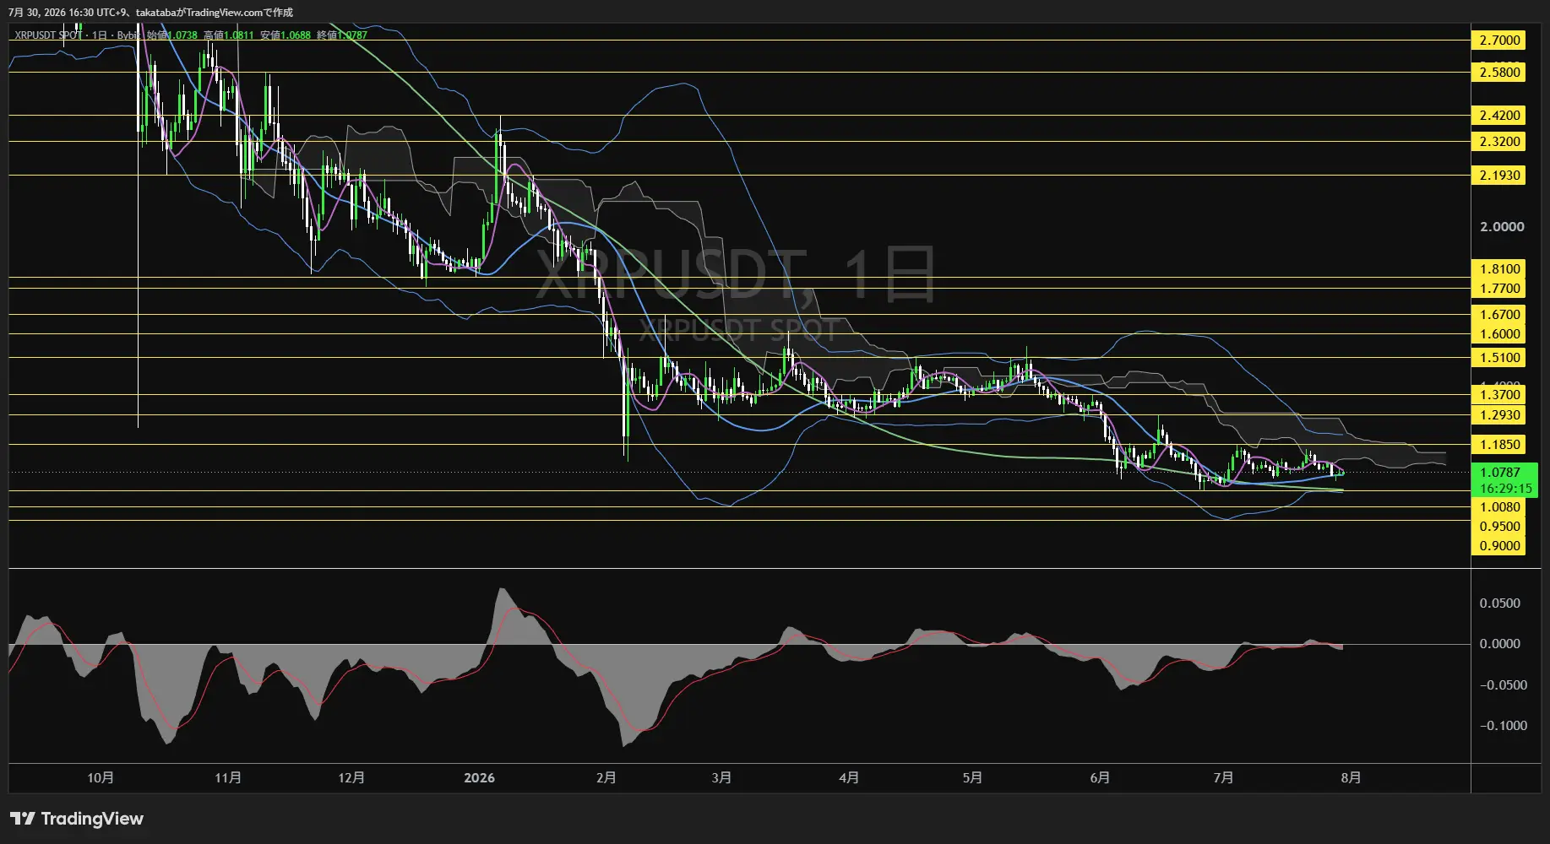Click the 4月 time axis label

849,777
